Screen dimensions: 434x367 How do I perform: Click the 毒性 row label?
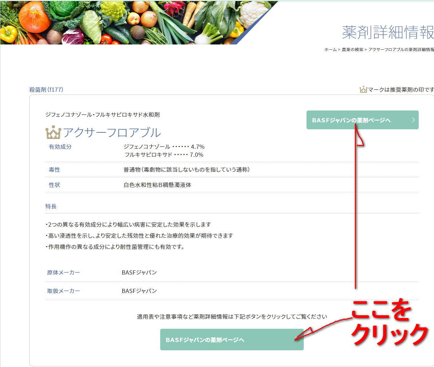pos(54,170)
